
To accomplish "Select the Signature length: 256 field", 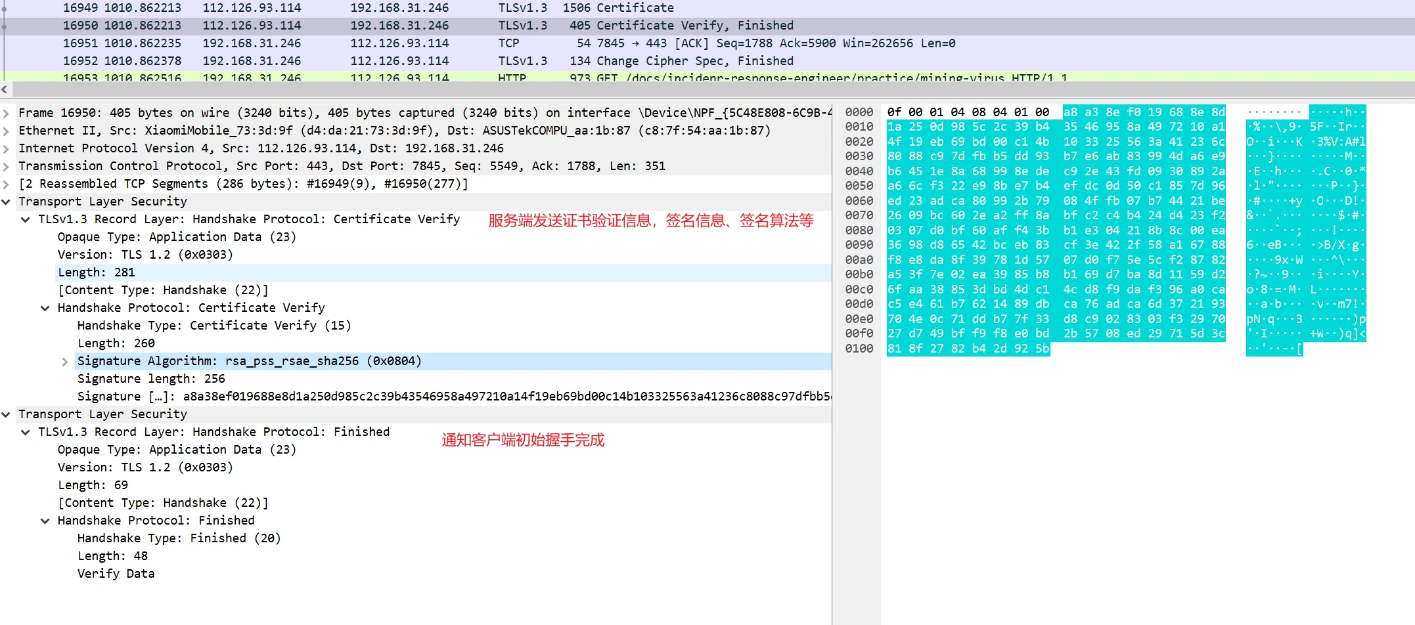I will 151,379.
